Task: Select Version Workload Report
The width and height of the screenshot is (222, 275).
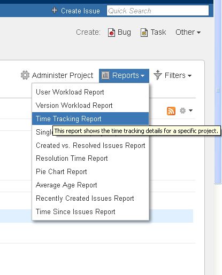Action: (x=90, y=105)
